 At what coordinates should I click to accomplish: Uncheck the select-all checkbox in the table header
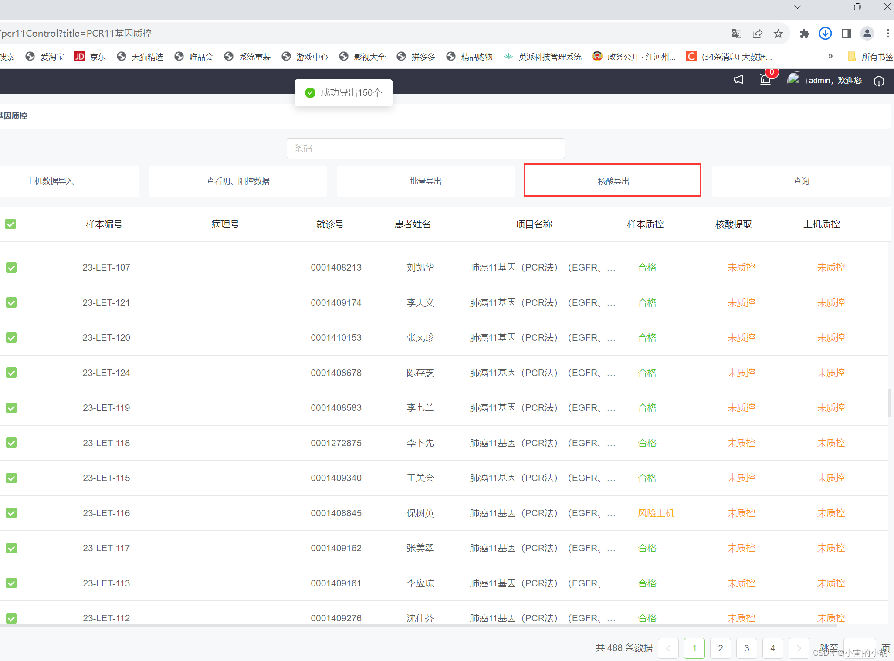(x=10, y=224)
